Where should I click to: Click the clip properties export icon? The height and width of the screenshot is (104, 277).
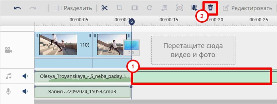click(x=164, y=8)
